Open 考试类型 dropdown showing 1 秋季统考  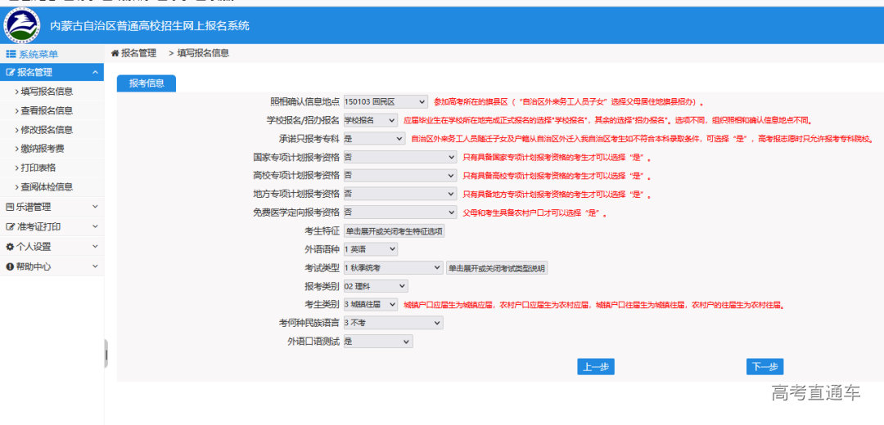pyautogui.click(x=393, y=268)
